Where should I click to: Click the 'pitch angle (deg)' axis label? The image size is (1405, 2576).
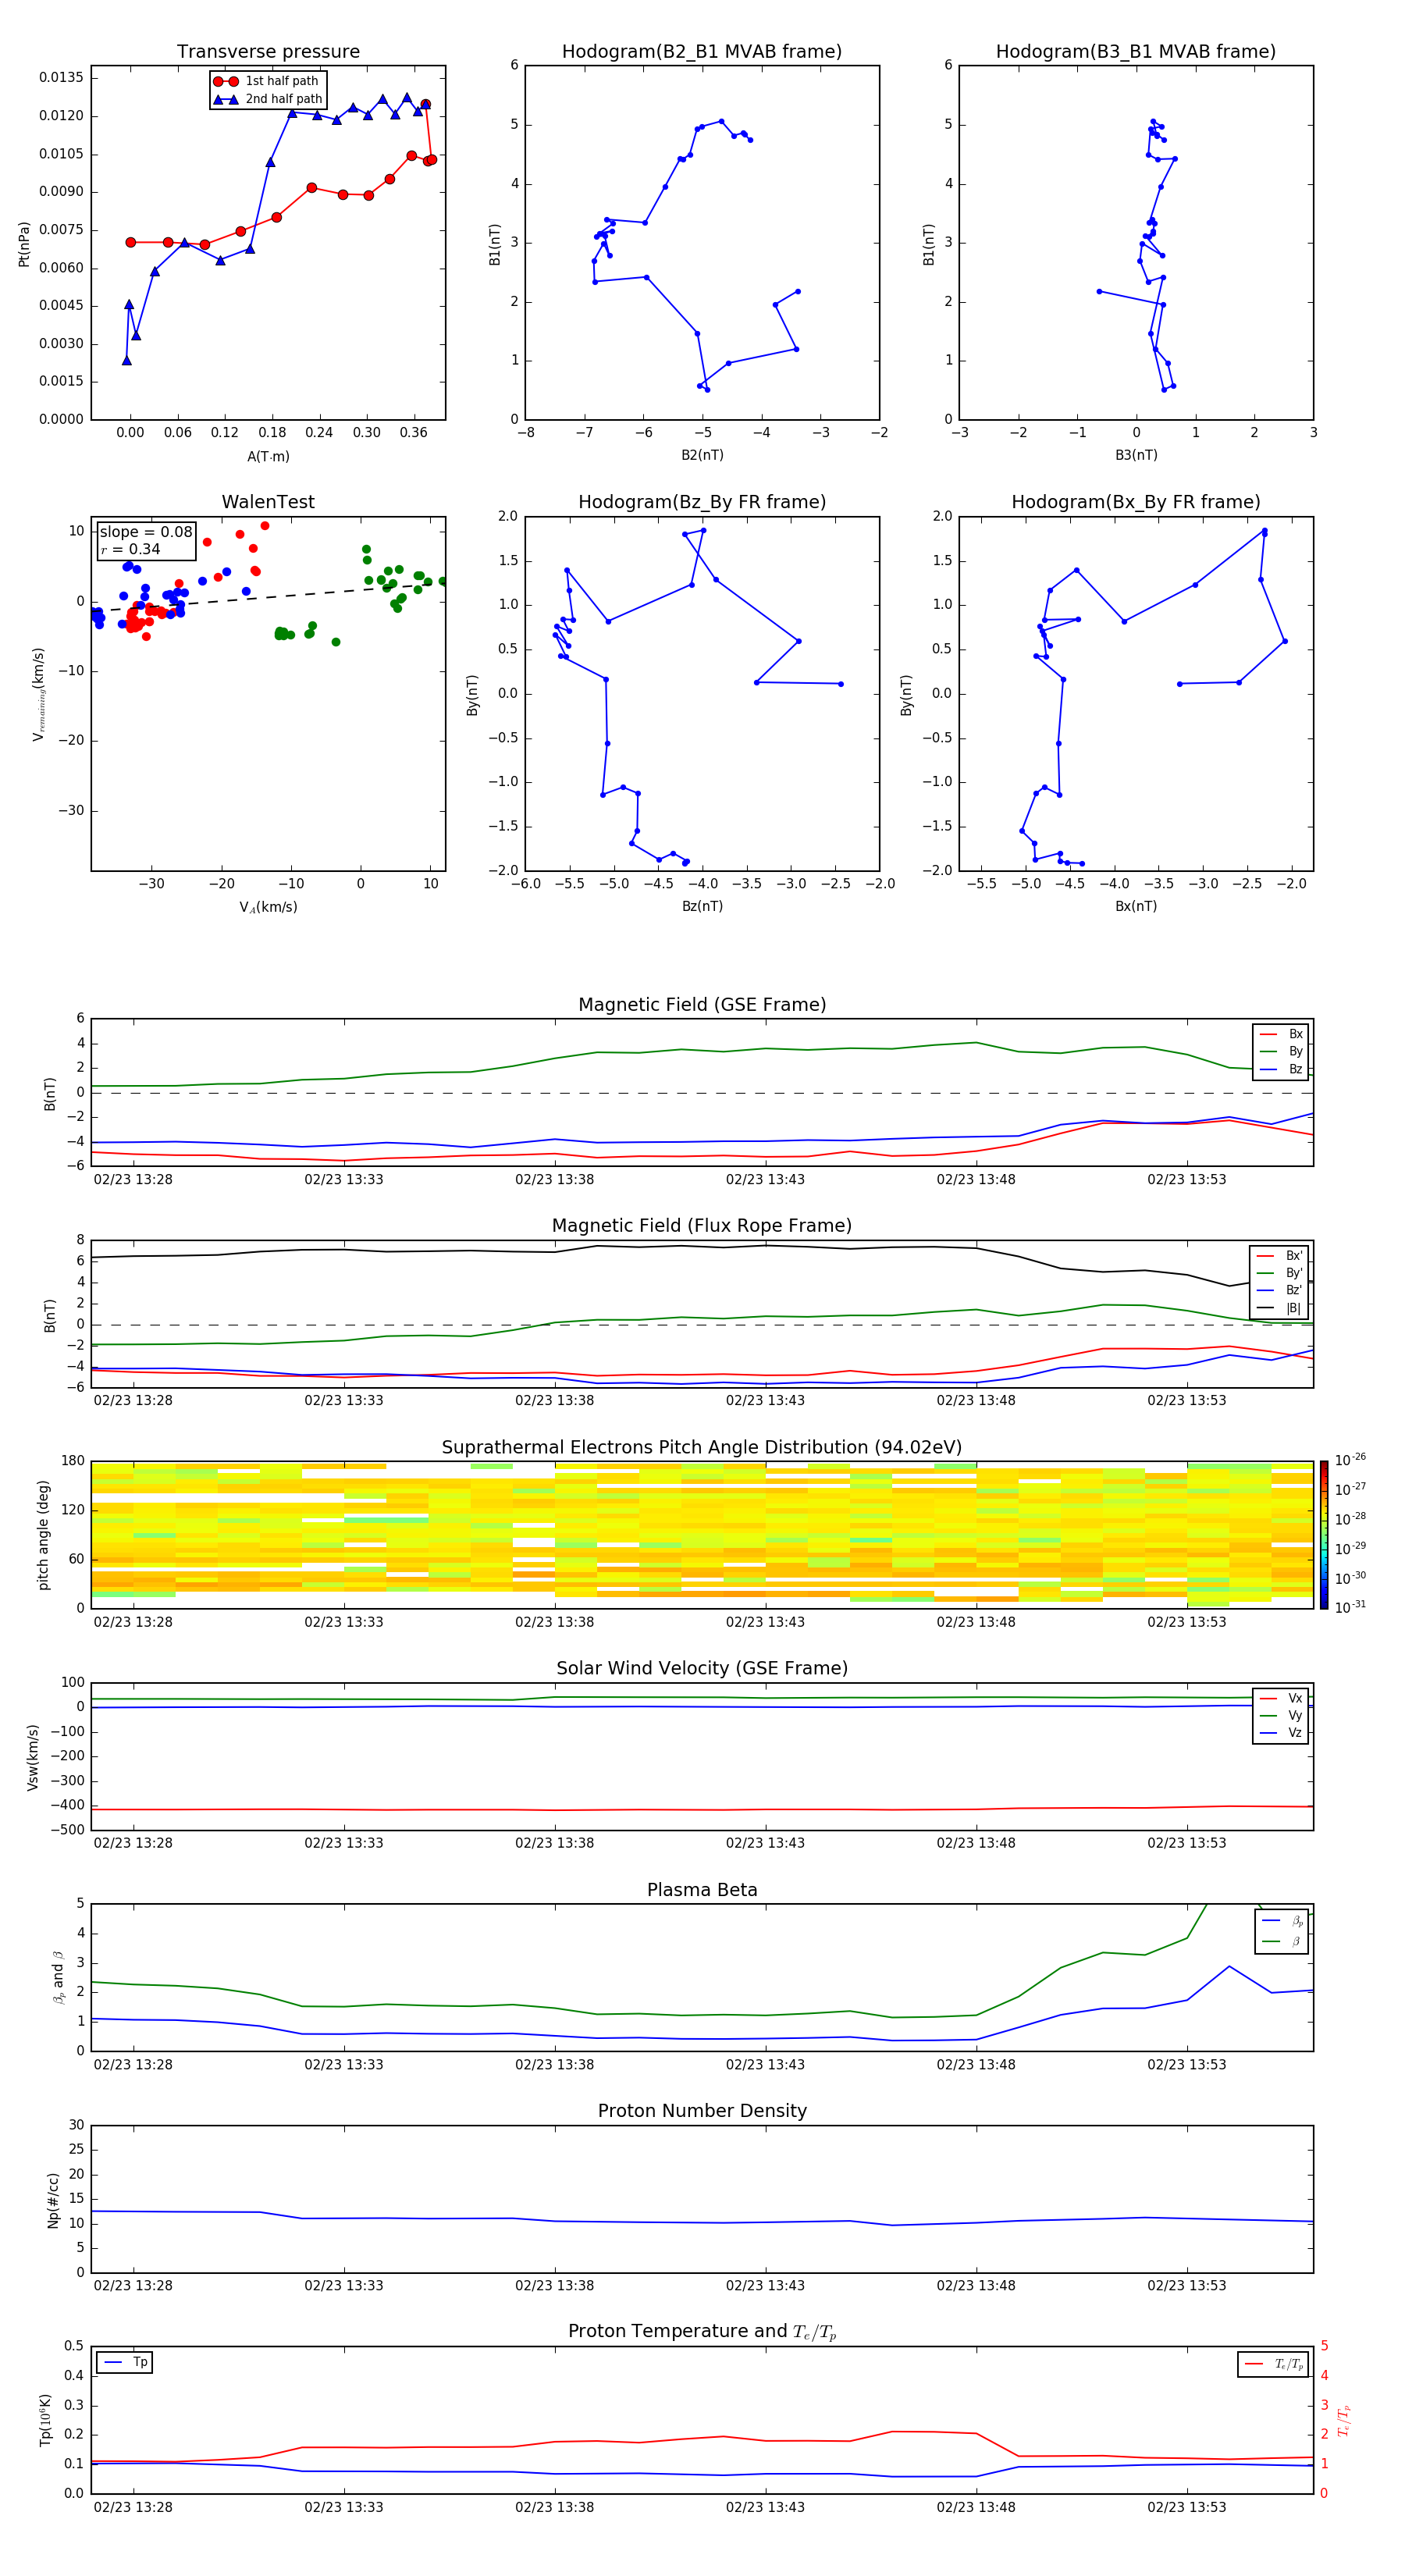pyautogui.click(x=44, y=1535)
